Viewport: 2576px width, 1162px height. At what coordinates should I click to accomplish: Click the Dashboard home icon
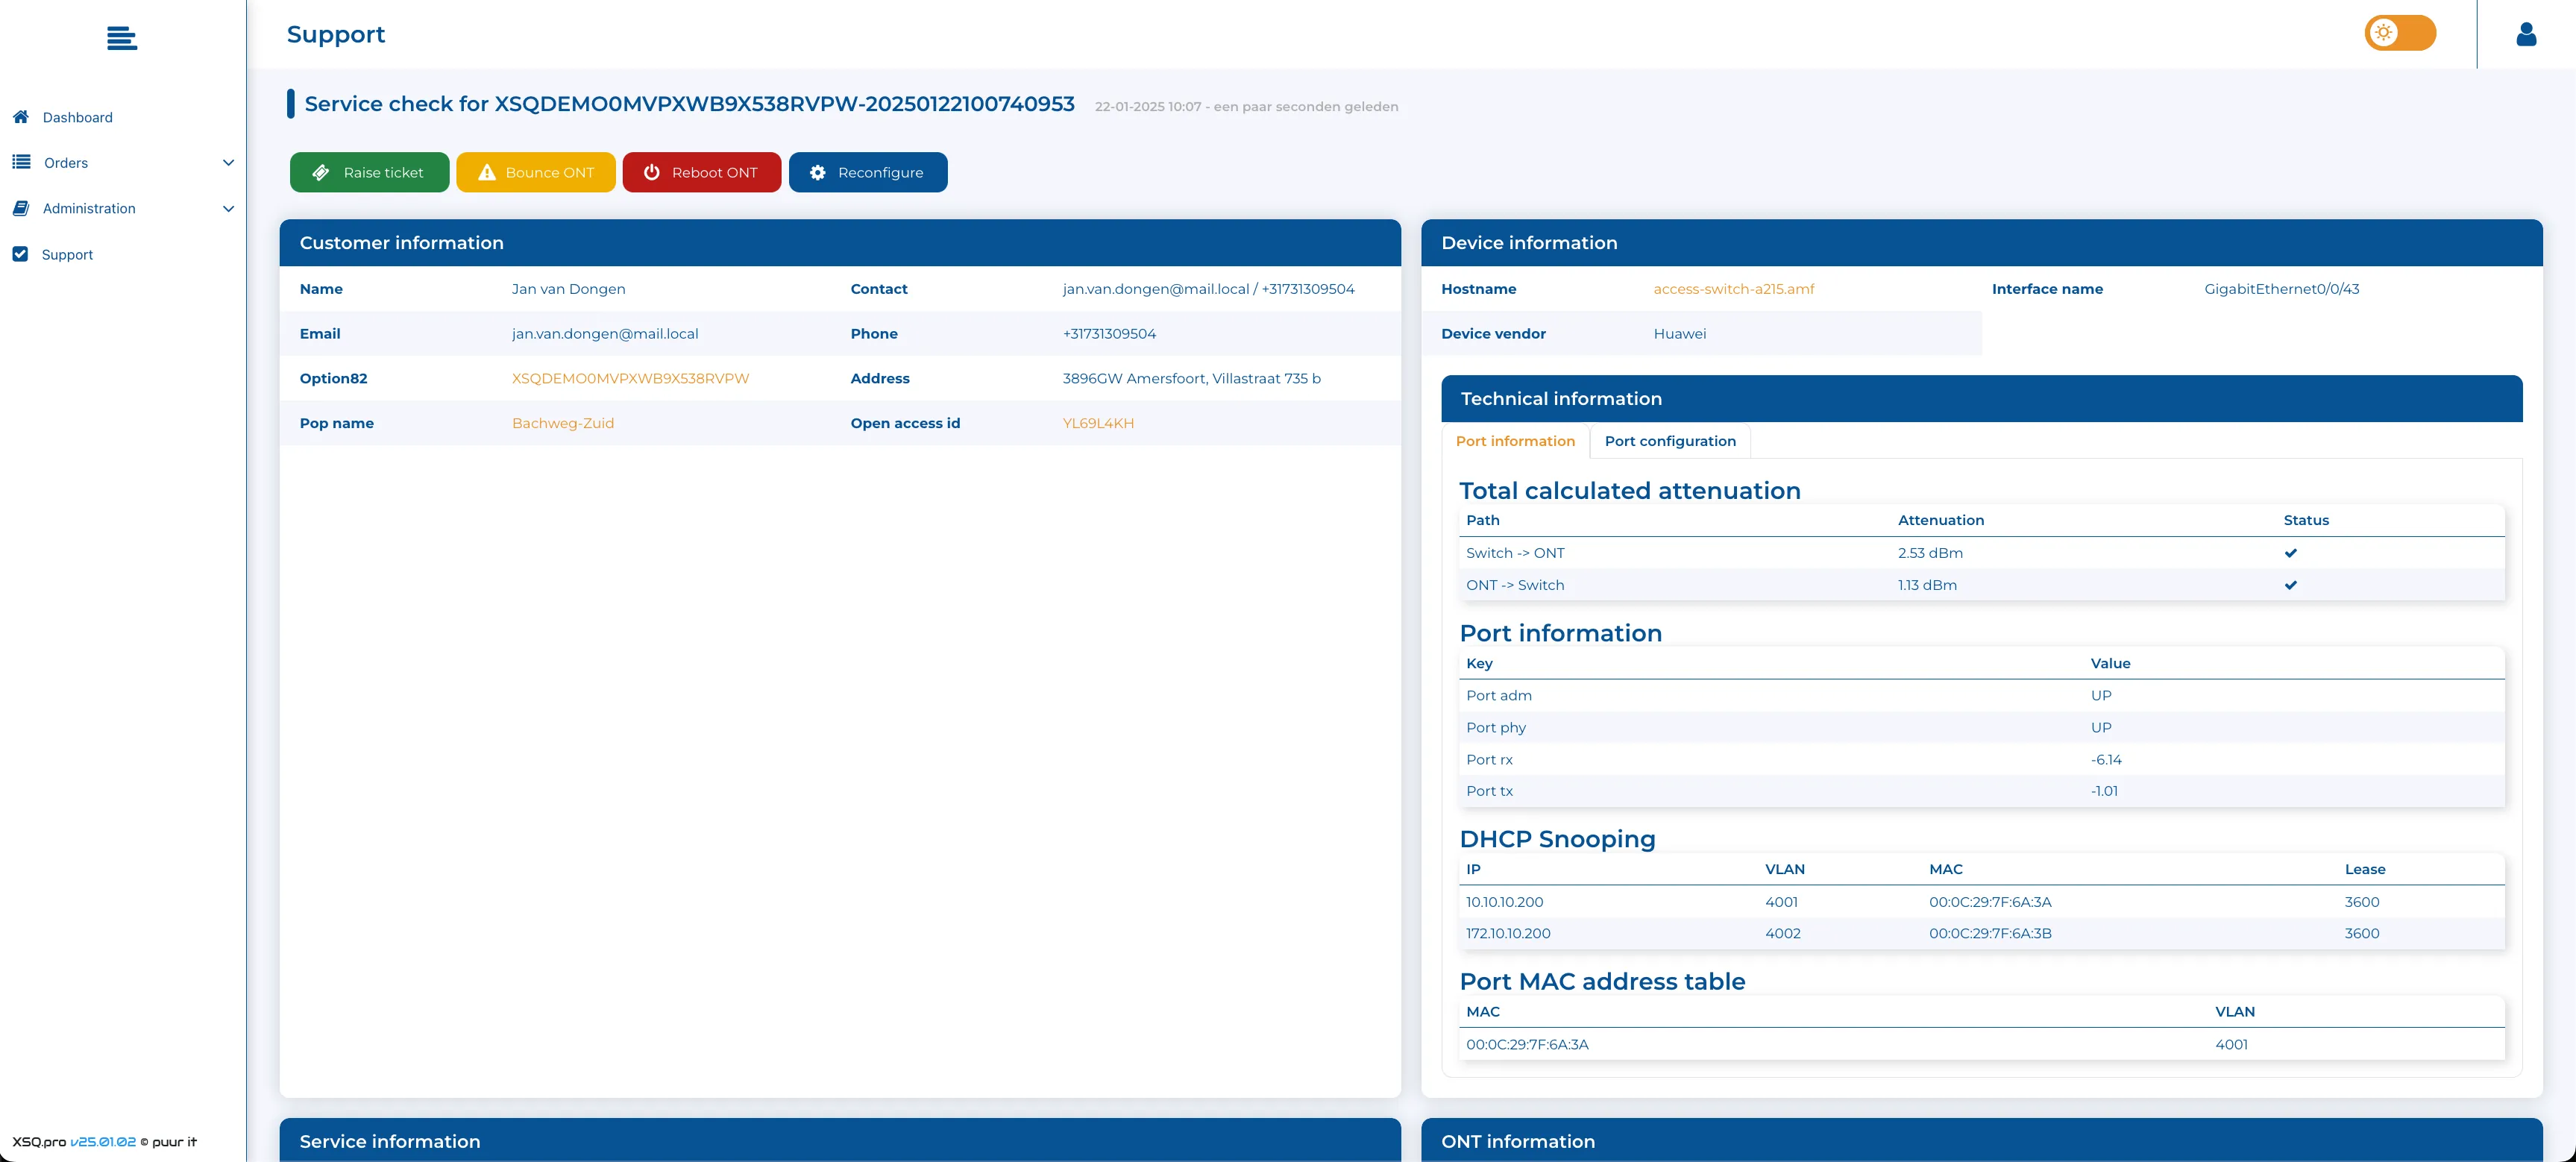tap(21, 117)
